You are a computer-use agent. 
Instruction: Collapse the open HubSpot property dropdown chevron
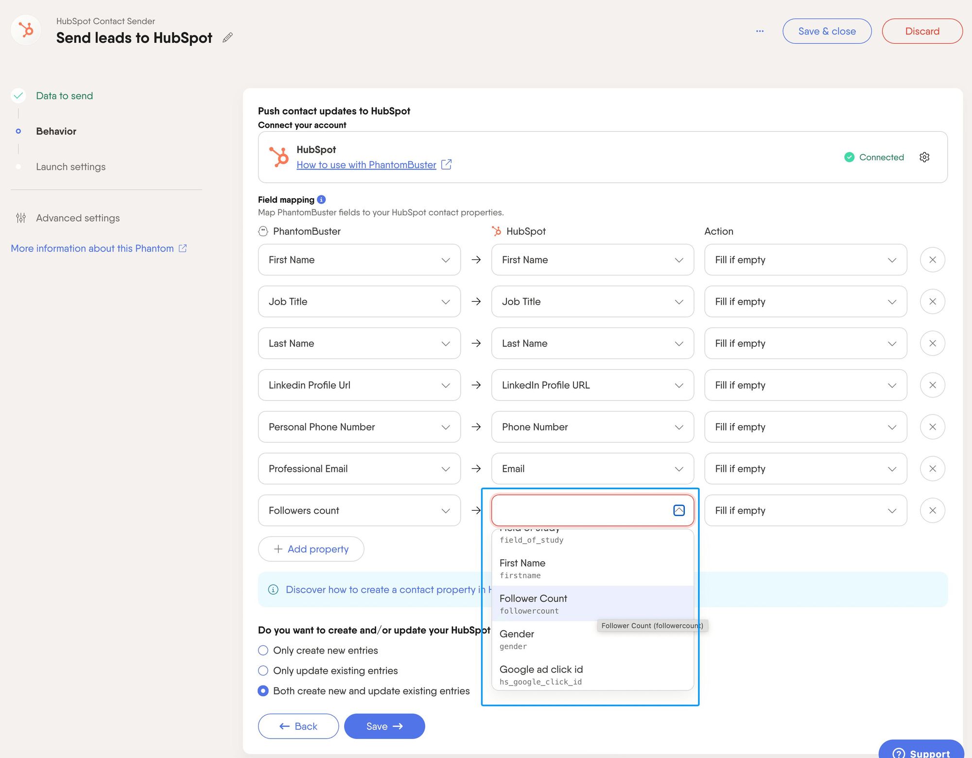[x=679, y=510]
